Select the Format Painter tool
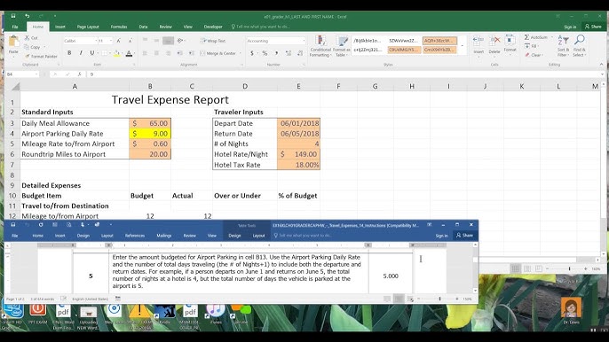The height and width of the screenshot is (342, 609). (x=41, y=56)
